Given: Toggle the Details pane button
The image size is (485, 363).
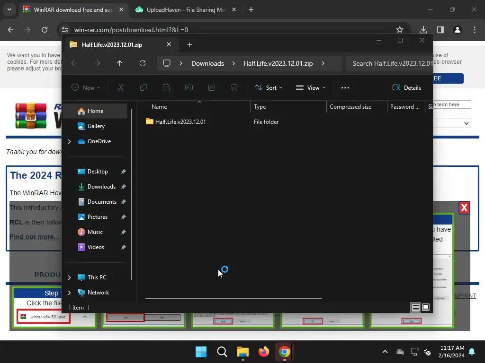Looking at the screenshot, I should point(407,87).
